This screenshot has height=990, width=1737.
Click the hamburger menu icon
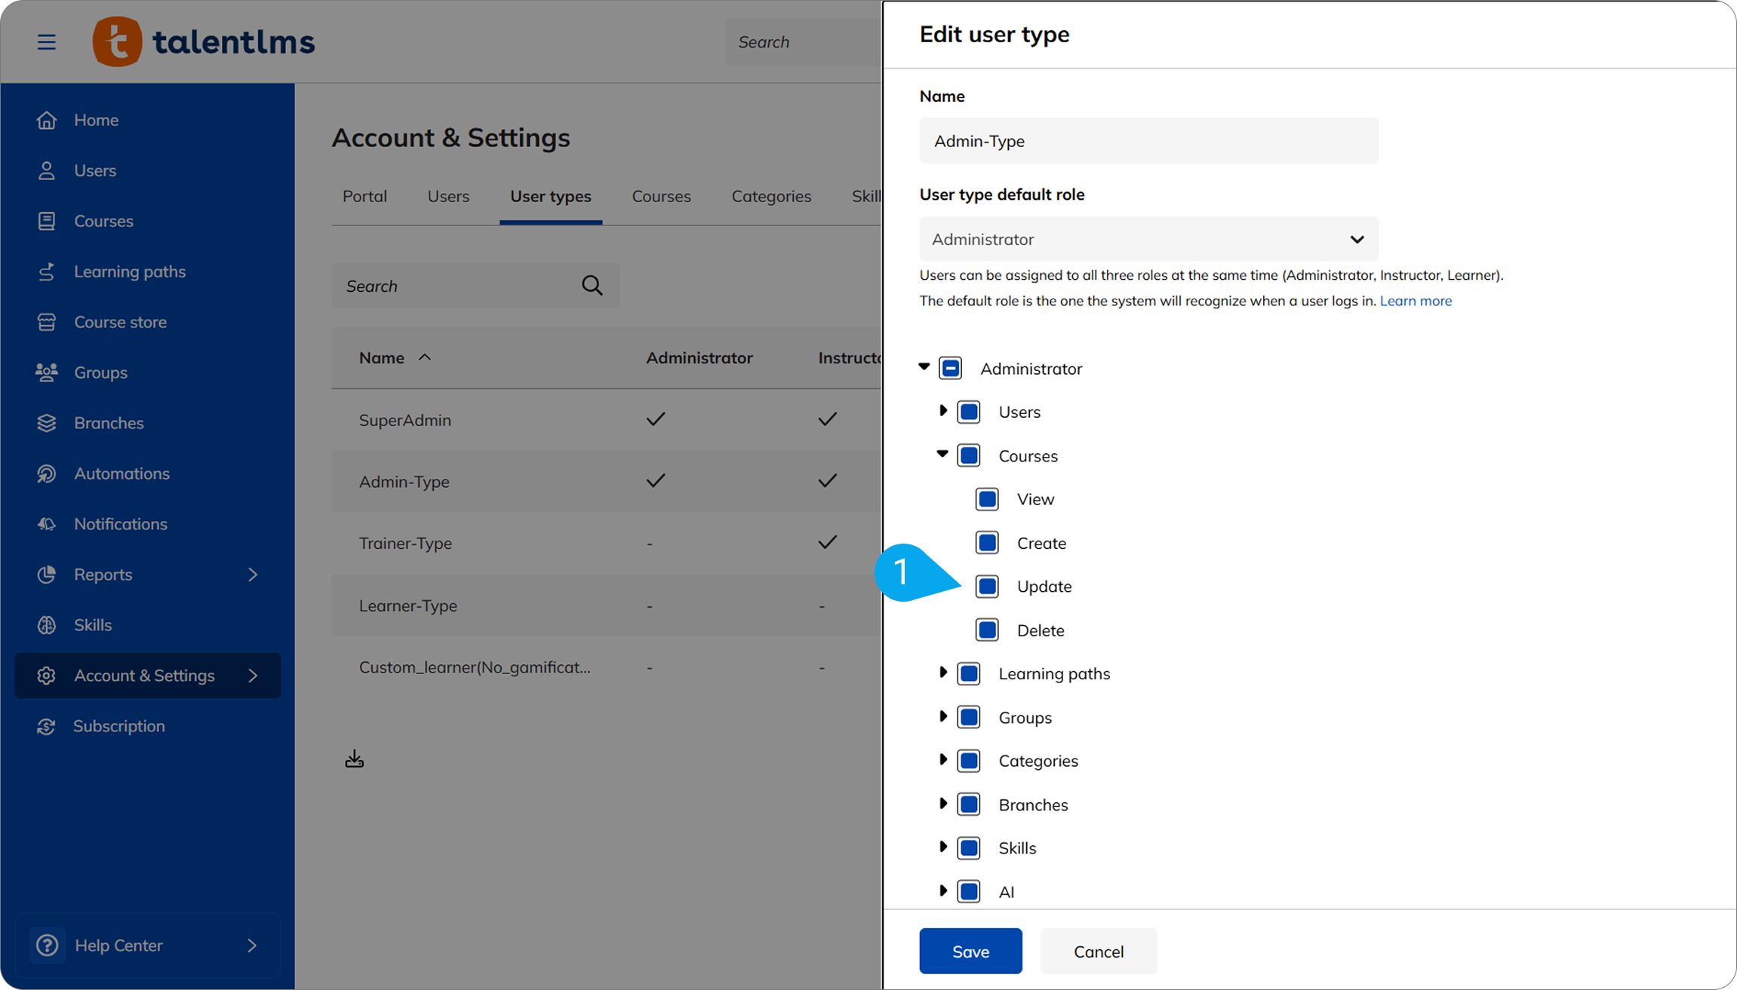click(47, 42)
